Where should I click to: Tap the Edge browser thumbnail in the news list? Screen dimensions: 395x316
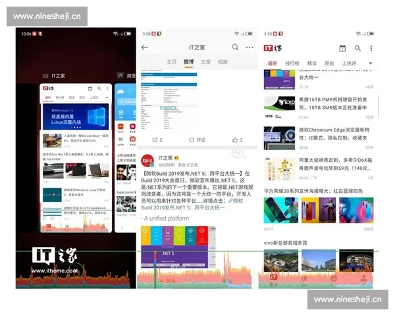click(279, 138)
